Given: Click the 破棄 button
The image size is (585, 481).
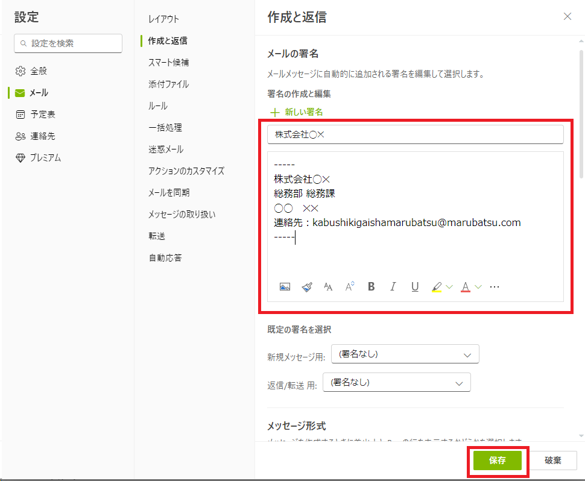Looking at the screenshot, I should (552, 461).
